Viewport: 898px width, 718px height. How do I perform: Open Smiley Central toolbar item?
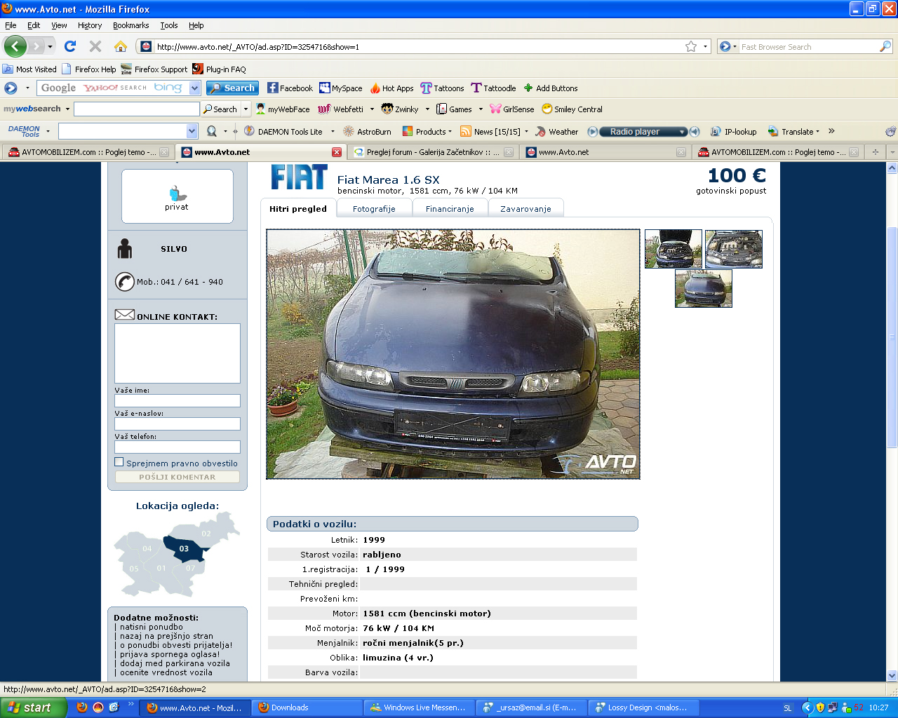coord(572,109)
